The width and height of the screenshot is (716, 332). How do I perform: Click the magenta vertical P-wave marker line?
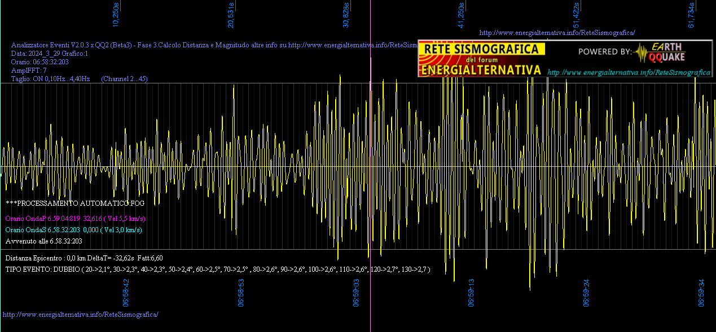point(370,166)
